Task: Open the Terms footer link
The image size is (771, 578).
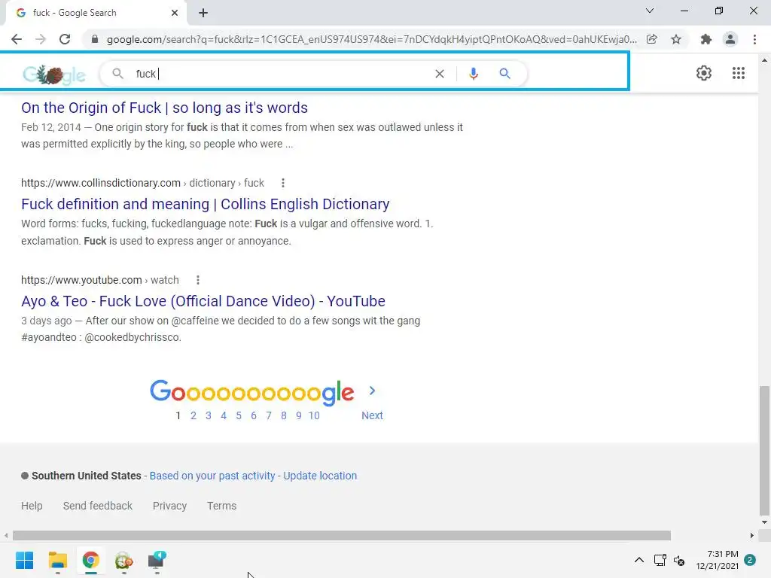Action: point(222,506)
